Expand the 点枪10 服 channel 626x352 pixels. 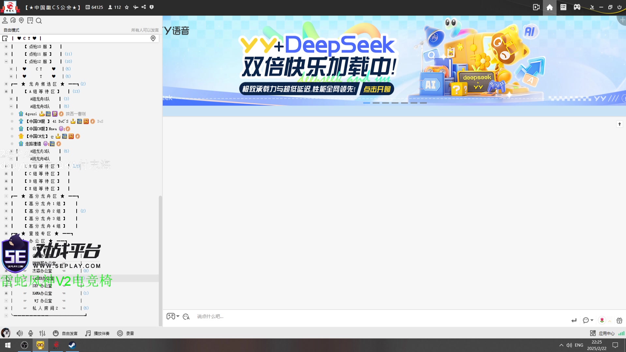click(x=6, y=47)
